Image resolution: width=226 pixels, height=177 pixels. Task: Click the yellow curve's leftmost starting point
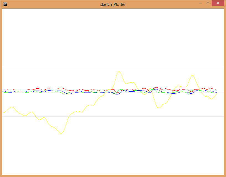(x=3, y=112)
